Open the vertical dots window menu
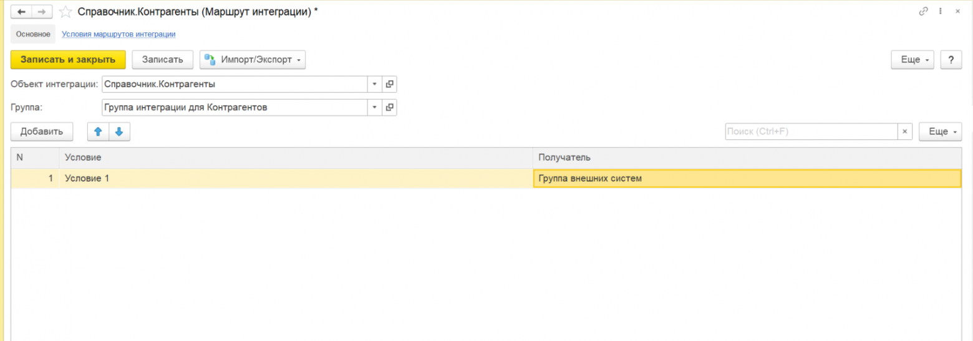The width and height of the screenshot is (973, 341). click(941, 11)
